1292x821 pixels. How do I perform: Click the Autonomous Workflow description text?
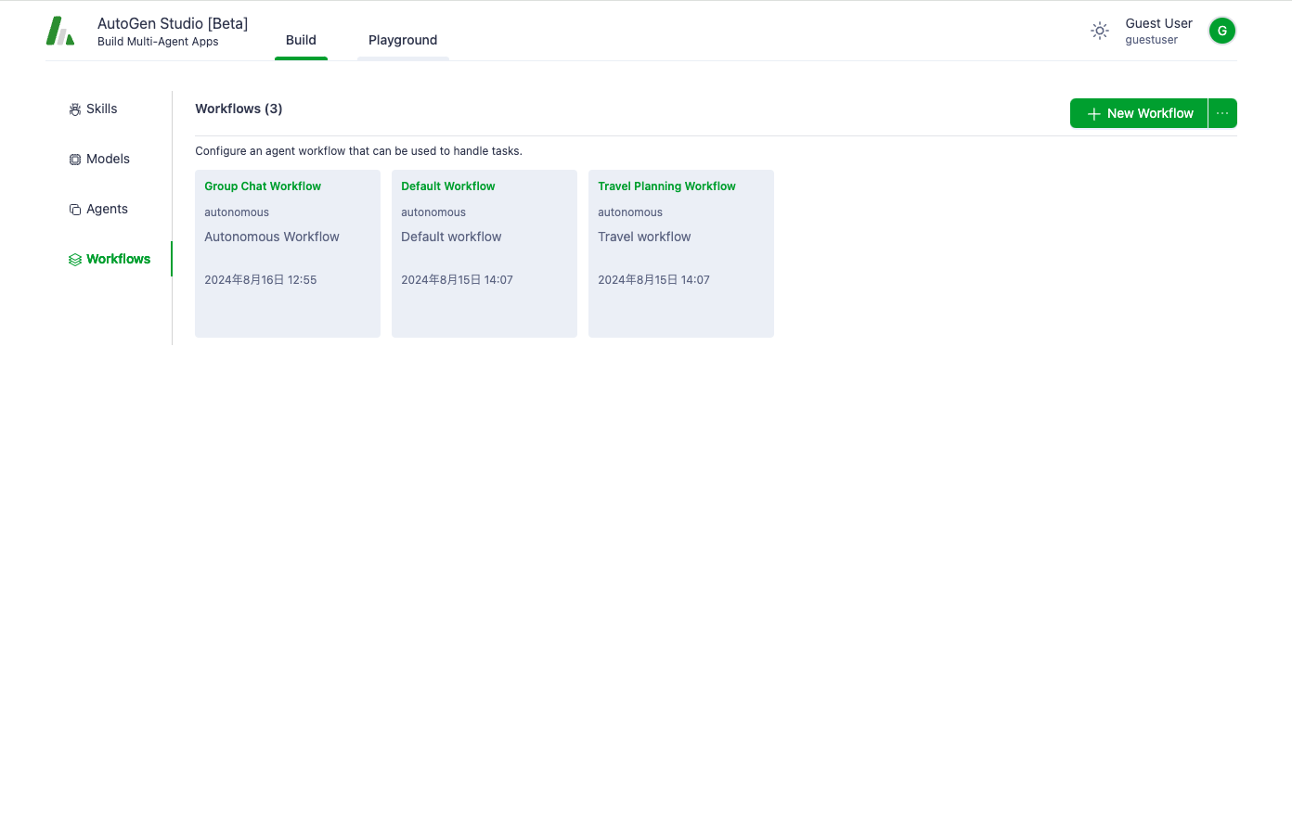[x=272, y=237]
